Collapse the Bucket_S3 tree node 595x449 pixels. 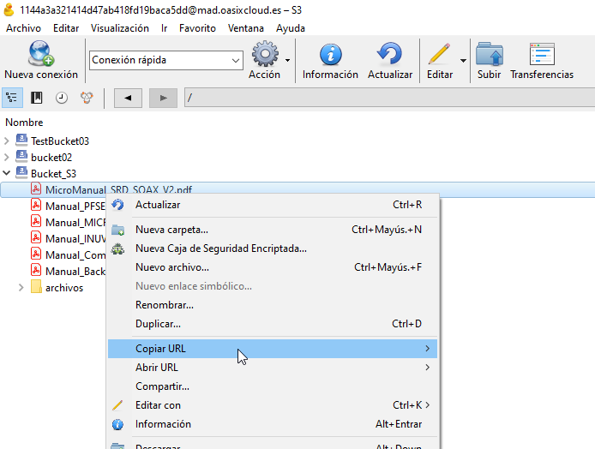[8, 173]
